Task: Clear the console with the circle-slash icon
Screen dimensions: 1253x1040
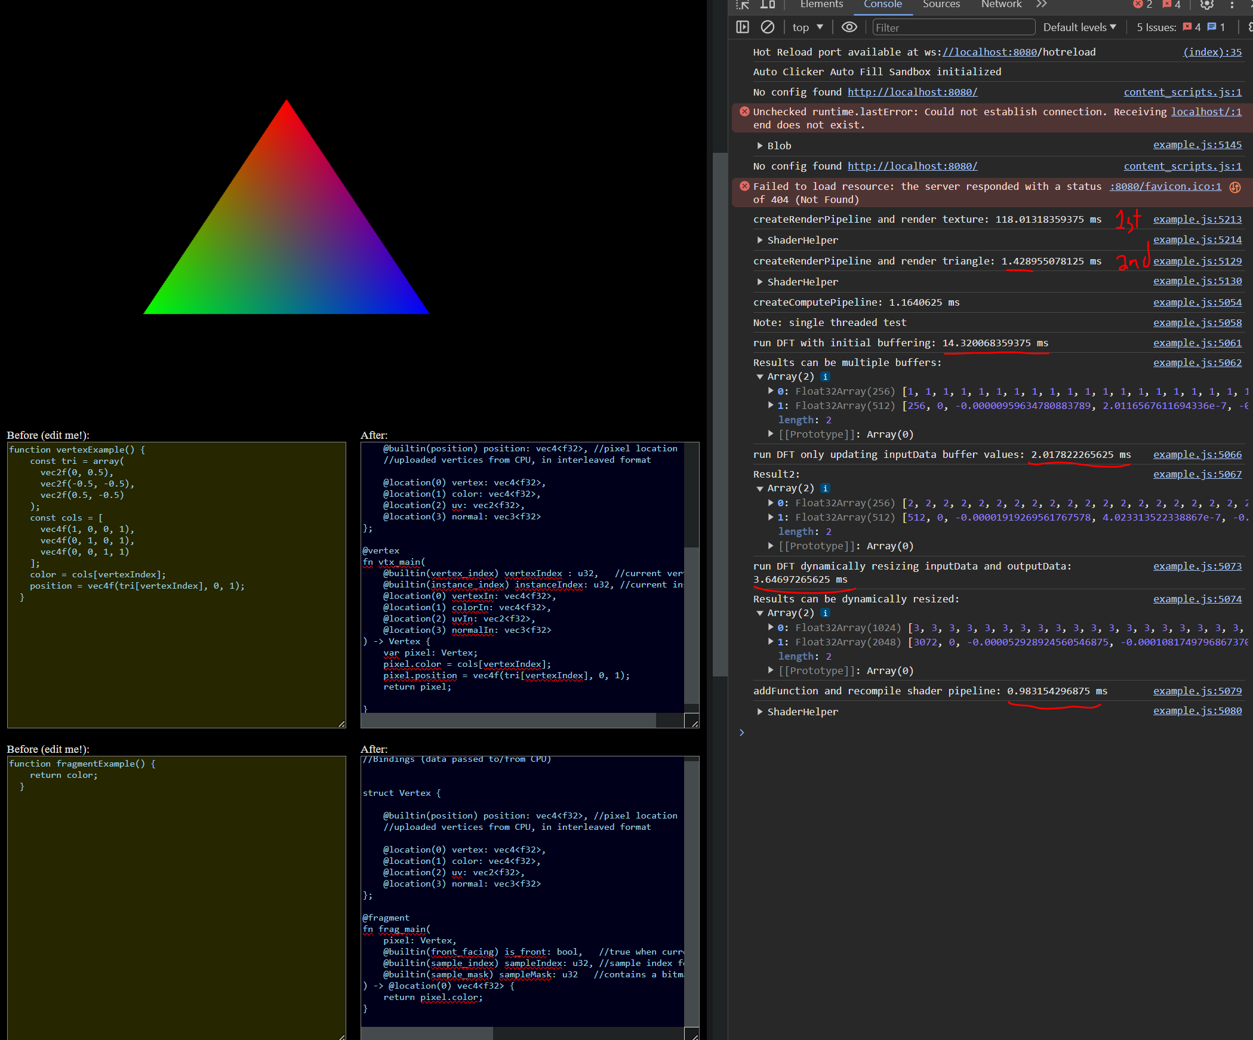Action: point(768,27)
